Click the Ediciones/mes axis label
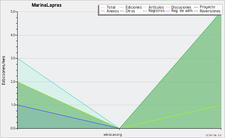The width and height of the screenshot is (225, 138). pyautogui.click(x=3, y=70)
